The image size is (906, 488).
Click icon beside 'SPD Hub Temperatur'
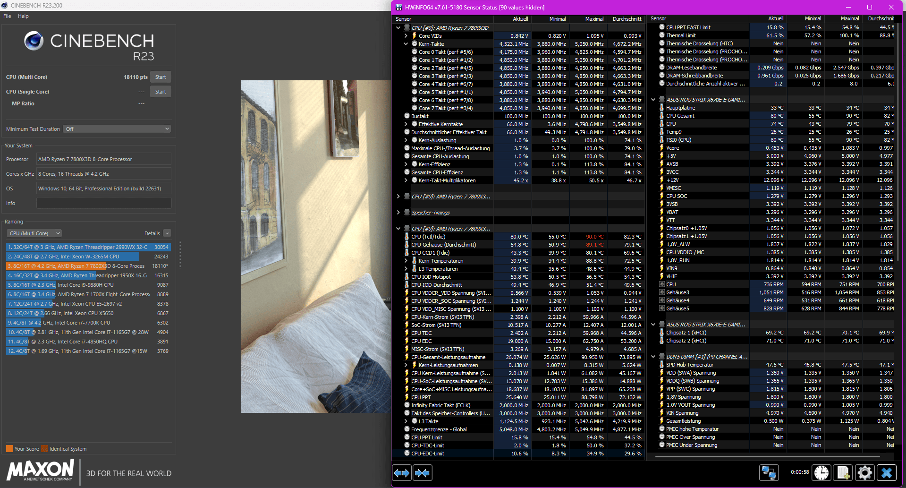coord(661,365)
